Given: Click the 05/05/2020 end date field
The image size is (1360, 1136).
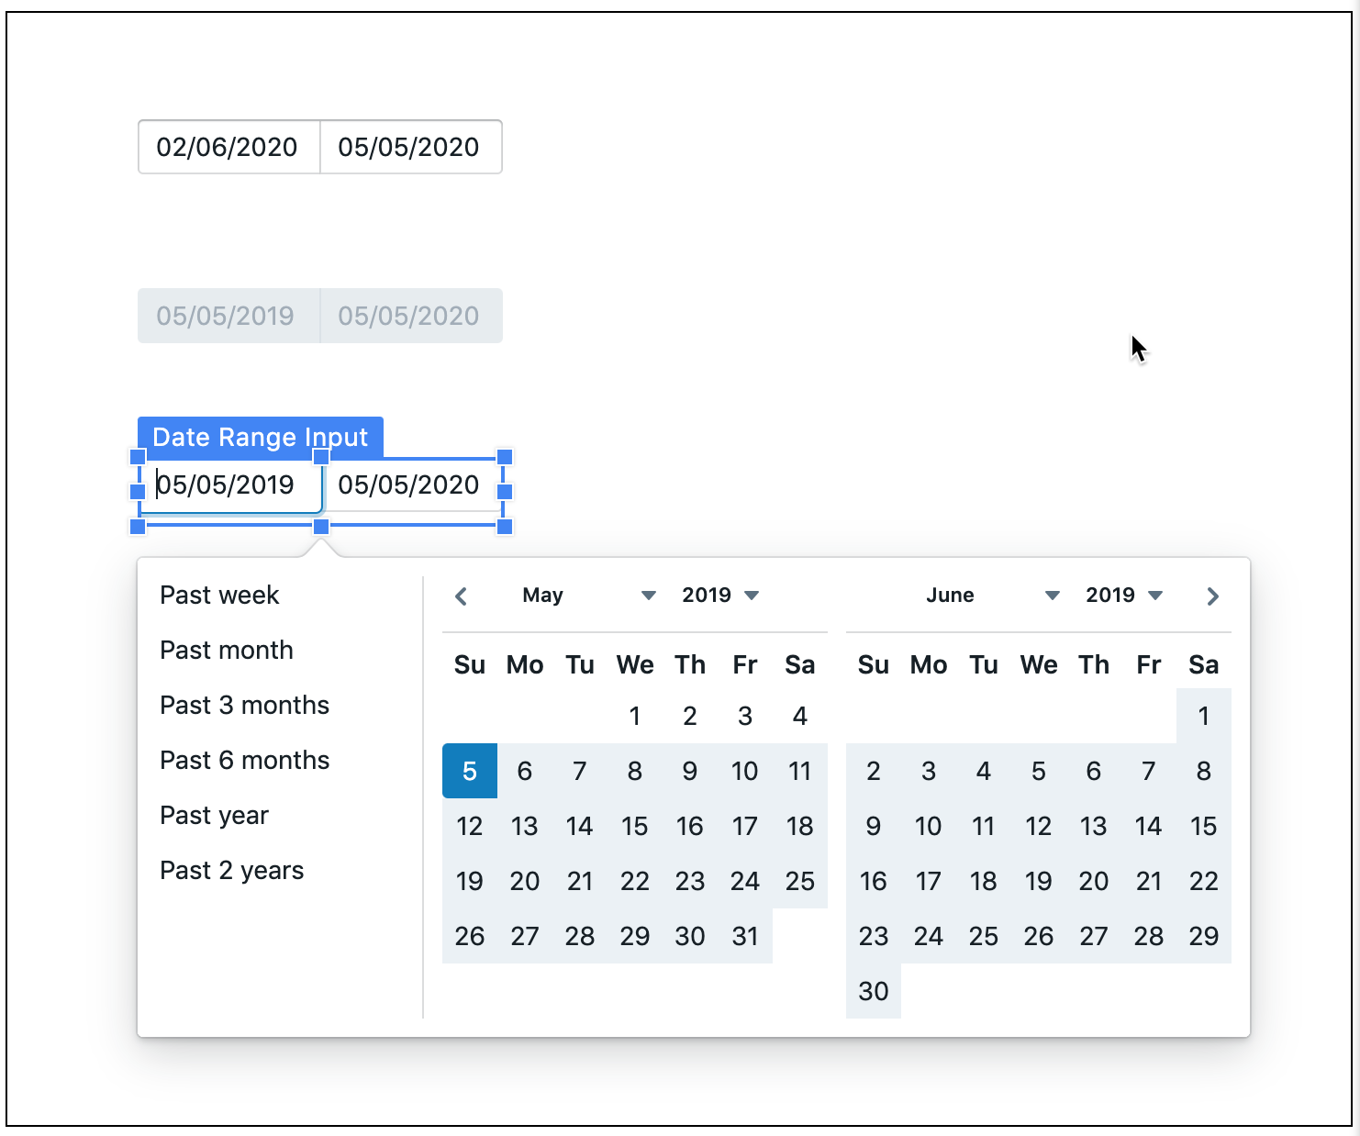Looking at the screenshot, I should tap(410, 484).
